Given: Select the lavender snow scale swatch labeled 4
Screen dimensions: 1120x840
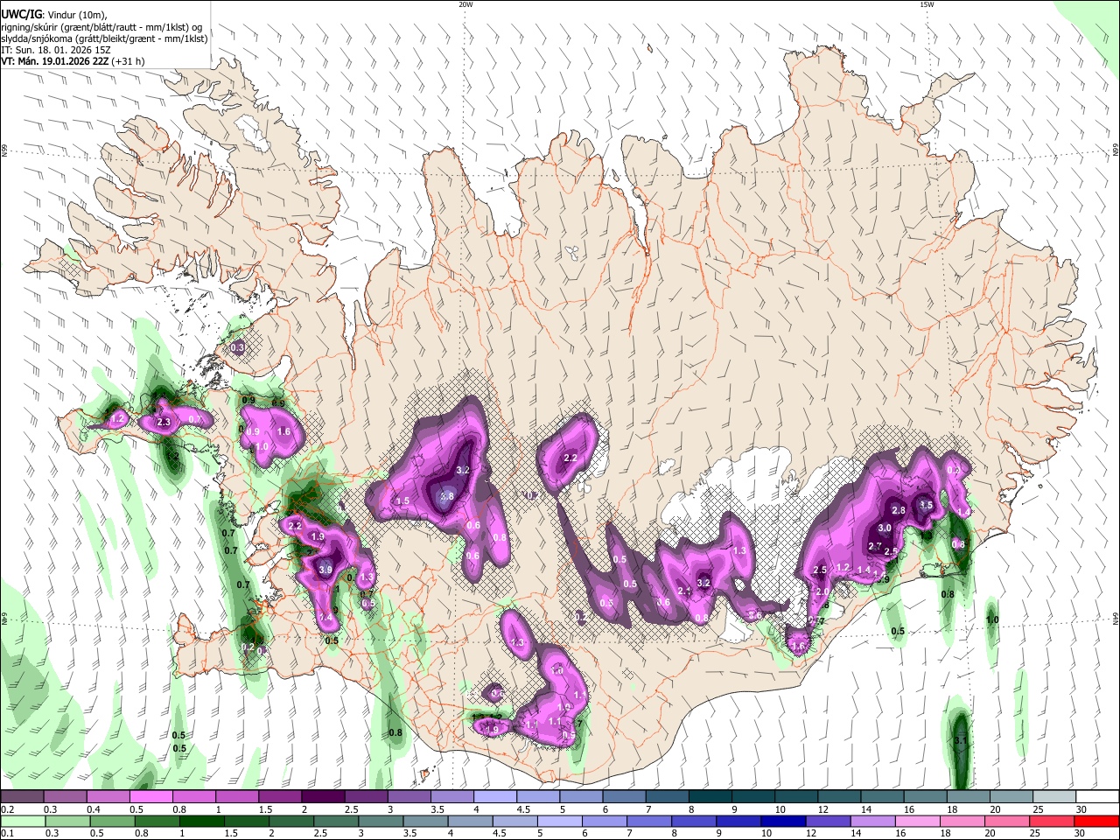Looking at the screenshot, I should click(495, 796).
